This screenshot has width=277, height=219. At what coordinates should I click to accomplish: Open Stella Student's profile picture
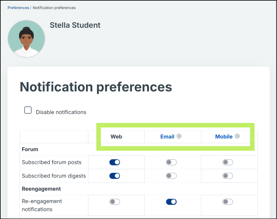[26, 39]
